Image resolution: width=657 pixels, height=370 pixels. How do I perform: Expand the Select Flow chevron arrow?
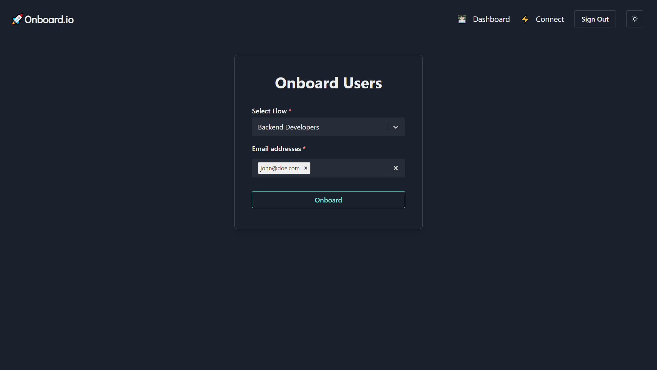coord(396,127)
